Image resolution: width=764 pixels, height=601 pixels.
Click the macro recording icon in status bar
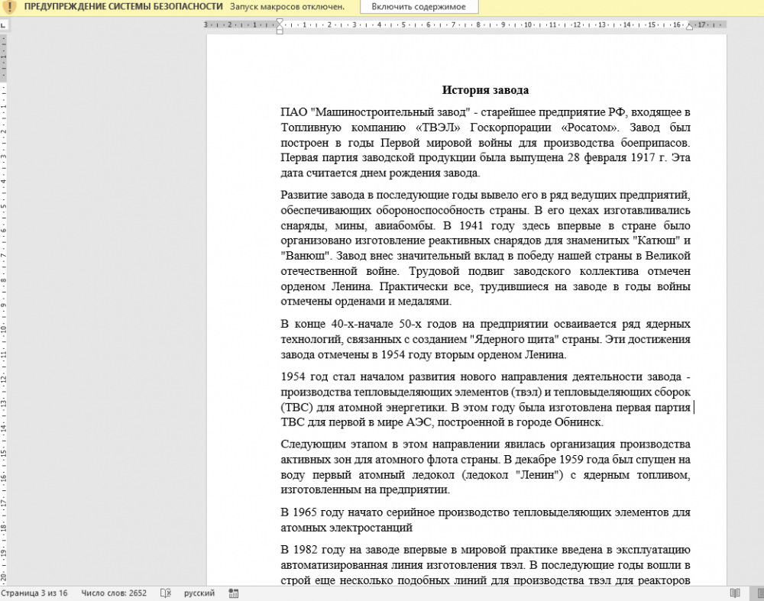click(x=234, y=593)
